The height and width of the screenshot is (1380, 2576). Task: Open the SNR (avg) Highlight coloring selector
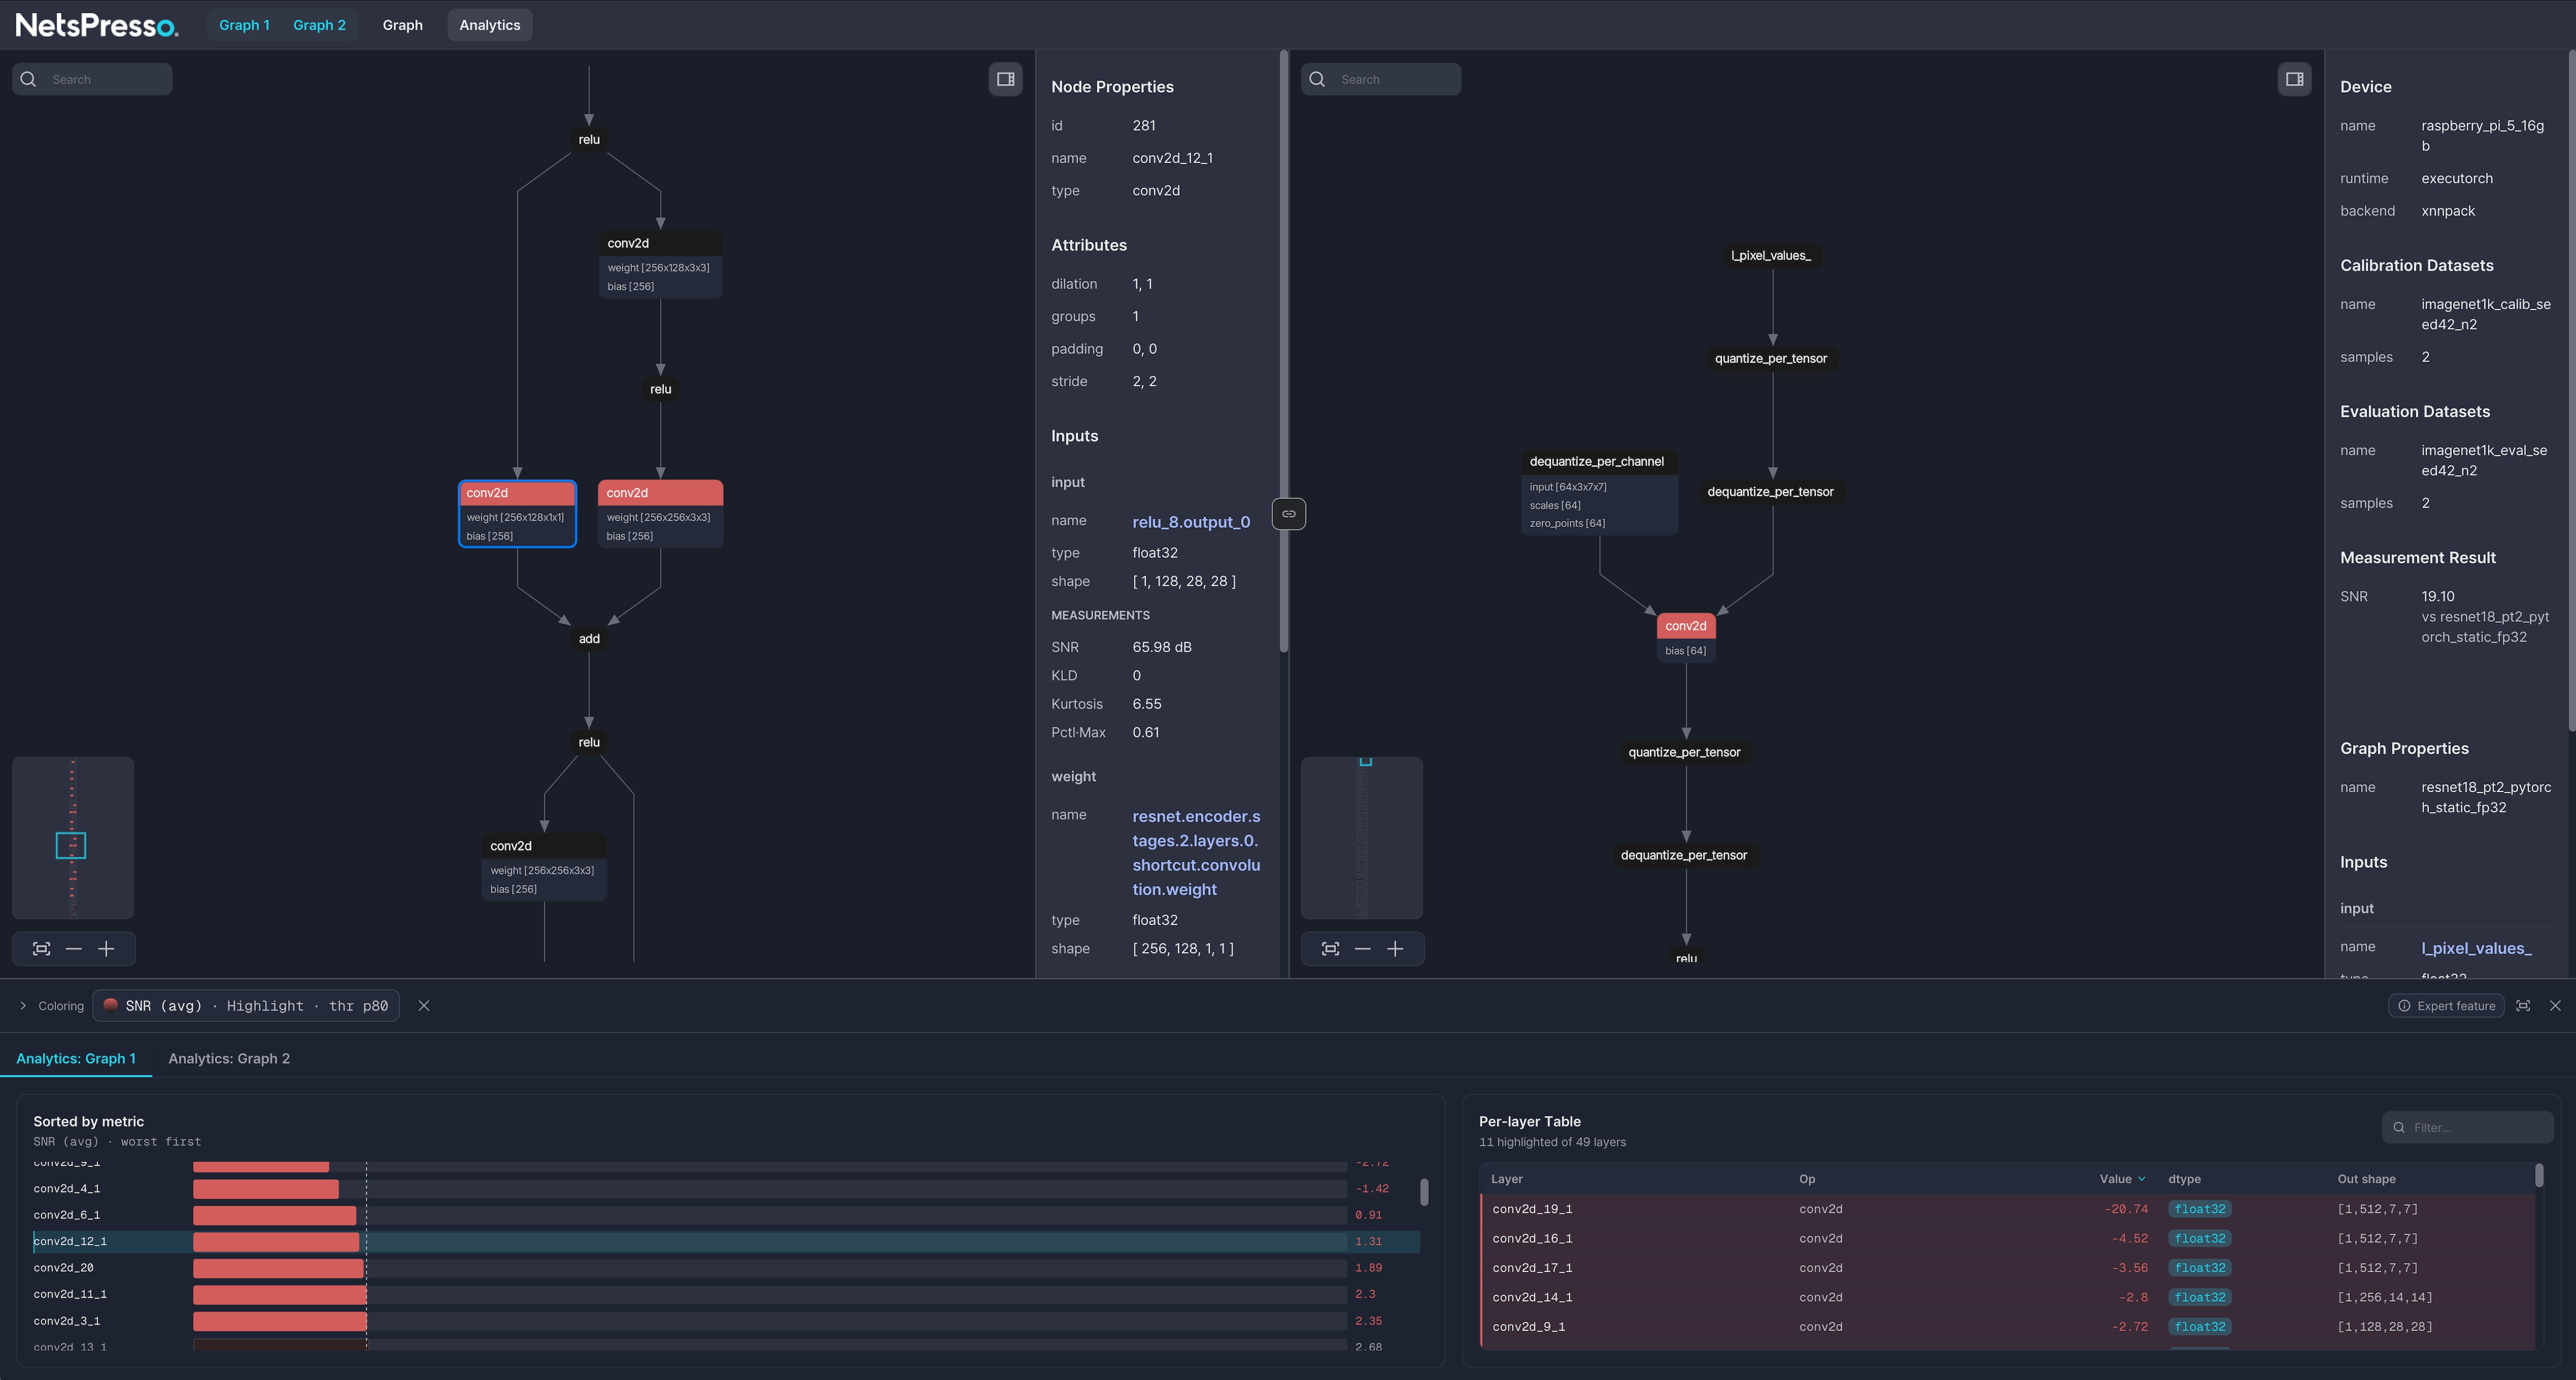click(246, 1006)
